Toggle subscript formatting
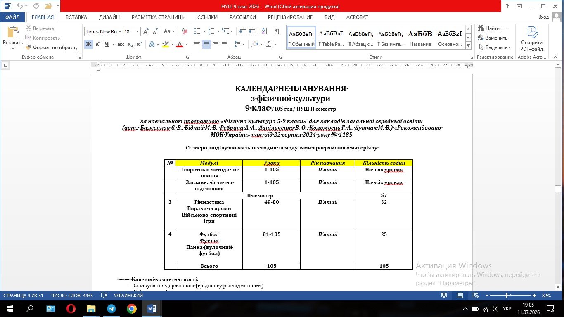 pyautogui.click(x=130, y=44)
